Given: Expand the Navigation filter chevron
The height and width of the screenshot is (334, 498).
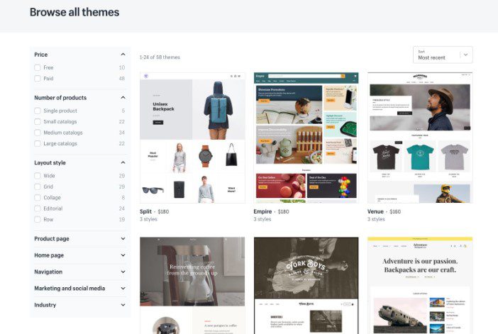Looking at the screenshot, I should (123, 272).
